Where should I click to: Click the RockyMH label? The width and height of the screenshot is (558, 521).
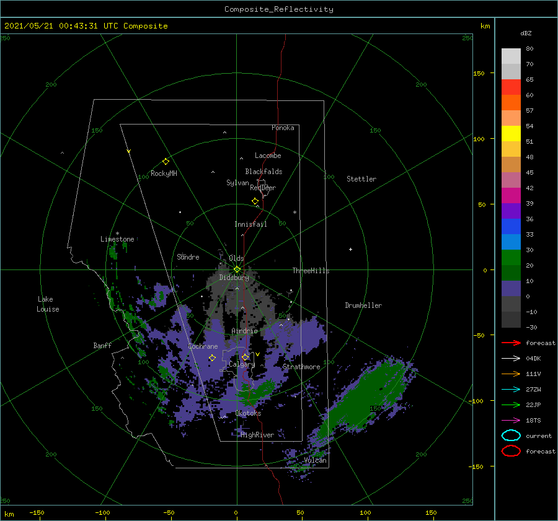click(x=164, y=173)
